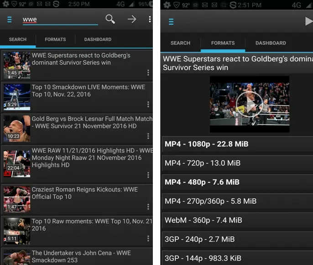Switch to SEARCH tab in left screen
The image size is (313, 265).
click(x=18, y=39)
